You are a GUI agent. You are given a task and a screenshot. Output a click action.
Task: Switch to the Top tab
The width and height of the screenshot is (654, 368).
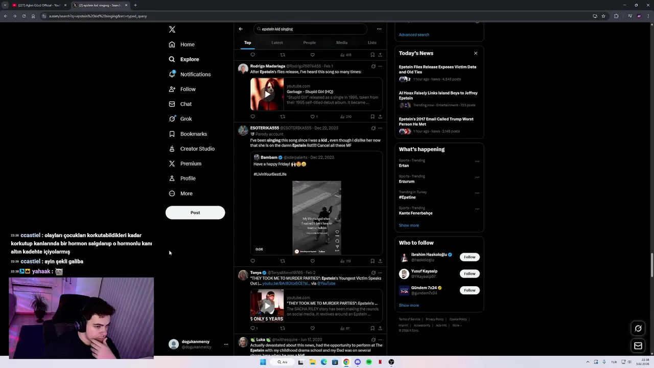coord(248,42)
